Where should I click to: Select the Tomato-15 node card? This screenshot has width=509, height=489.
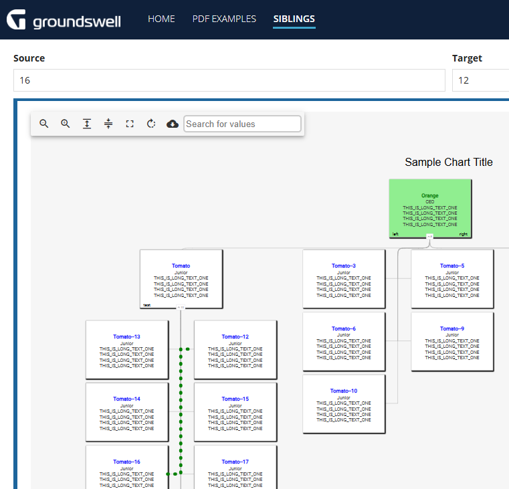click(x=235, y=412)
